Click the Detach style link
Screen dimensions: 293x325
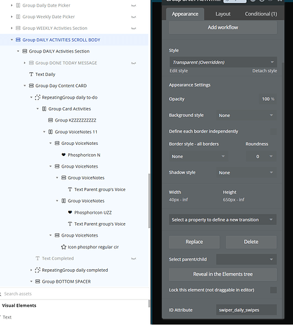pyautogui.click(x=264, y=71)
